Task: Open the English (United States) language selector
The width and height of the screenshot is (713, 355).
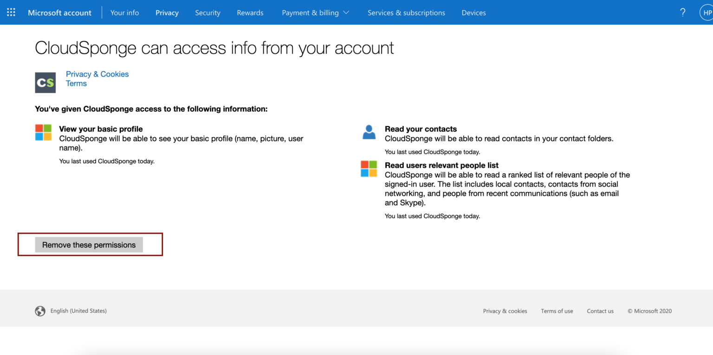Action: click(78, 311)
